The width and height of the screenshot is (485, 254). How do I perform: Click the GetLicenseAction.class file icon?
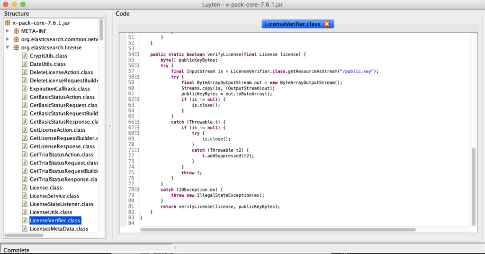25,130
